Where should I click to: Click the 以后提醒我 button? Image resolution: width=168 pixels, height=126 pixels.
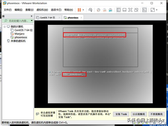(139, 114)
